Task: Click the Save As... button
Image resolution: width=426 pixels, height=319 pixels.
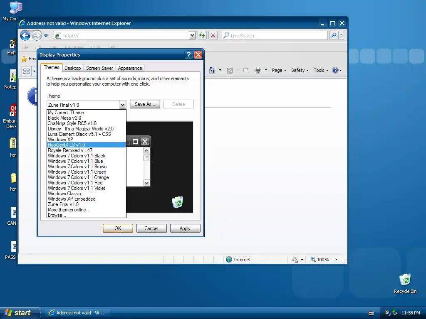Action: pos(145,104)
